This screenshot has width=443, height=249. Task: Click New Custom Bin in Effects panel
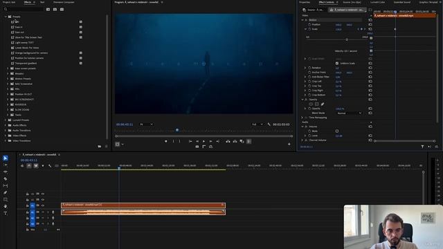(x=100, y=146)
